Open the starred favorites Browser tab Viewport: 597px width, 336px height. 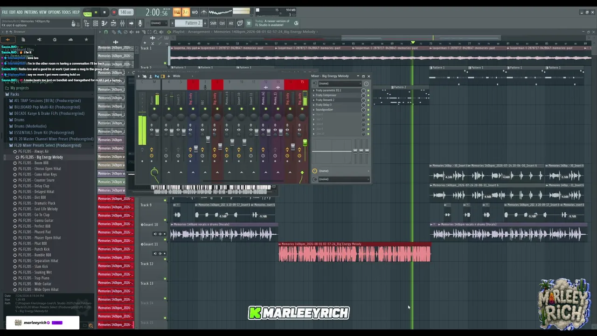(86, 40)
